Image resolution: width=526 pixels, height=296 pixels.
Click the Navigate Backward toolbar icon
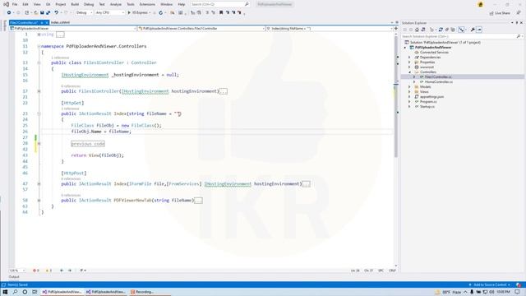coord(9,13)
